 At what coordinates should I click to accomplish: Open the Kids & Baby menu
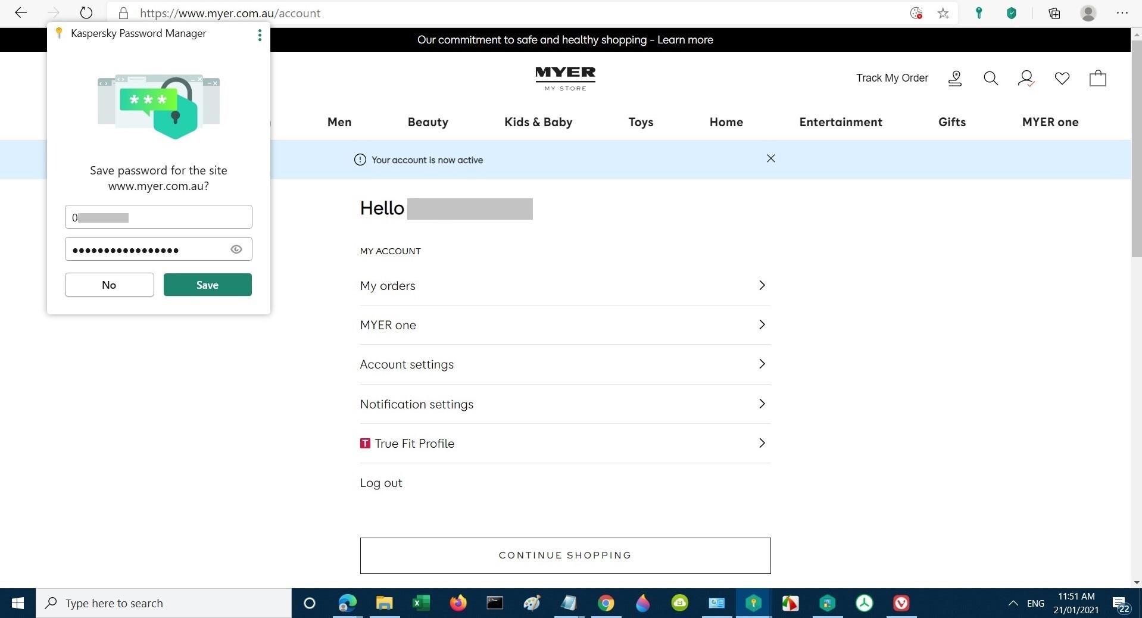point(538,122)
